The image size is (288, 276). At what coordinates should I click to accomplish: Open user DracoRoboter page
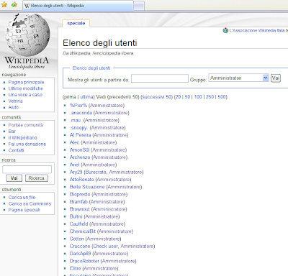click(84, 261)
